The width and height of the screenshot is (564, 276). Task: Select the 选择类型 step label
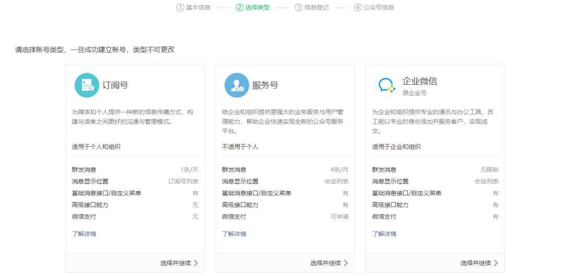(257, 7)
